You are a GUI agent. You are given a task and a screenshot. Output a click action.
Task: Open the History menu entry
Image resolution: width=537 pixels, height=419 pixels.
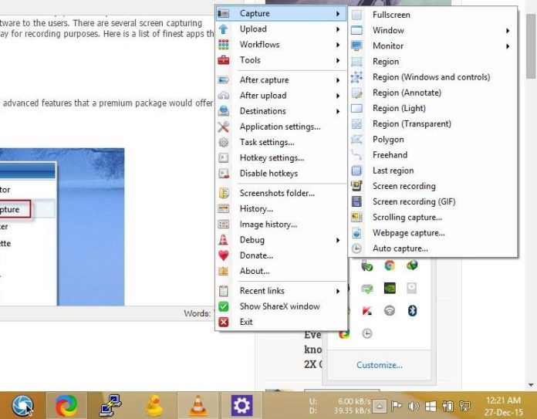coord(282,208)
